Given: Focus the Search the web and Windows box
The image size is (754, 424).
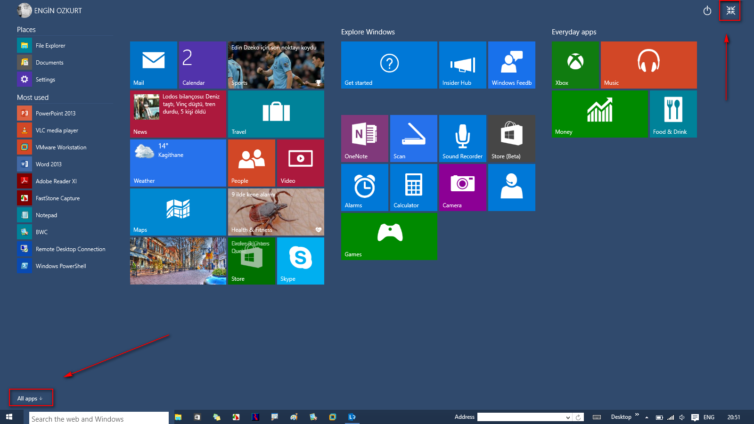Looking at the screenshot, I should 99,418.
